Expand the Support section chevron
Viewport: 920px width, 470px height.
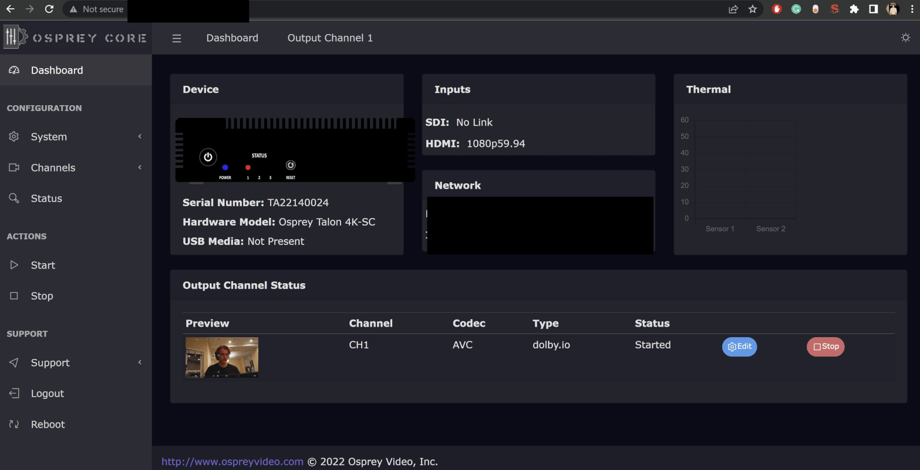(x=140, y=362)
